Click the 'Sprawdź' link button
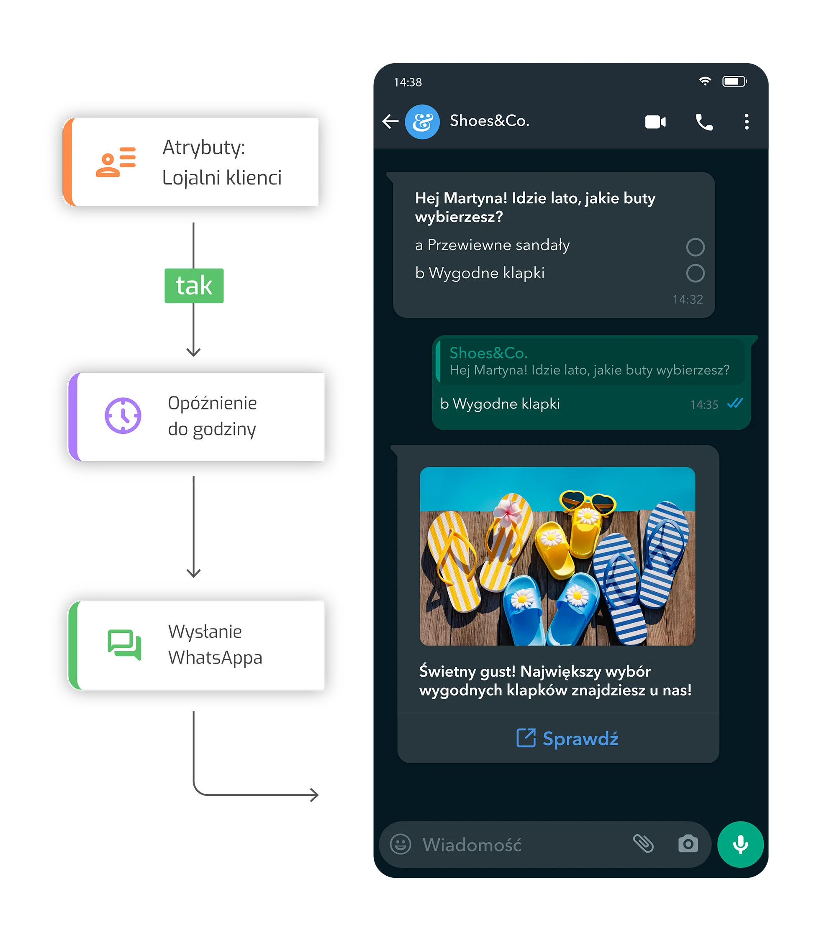The width and height of the screenshot is (837, 941). tap(567, 739)
